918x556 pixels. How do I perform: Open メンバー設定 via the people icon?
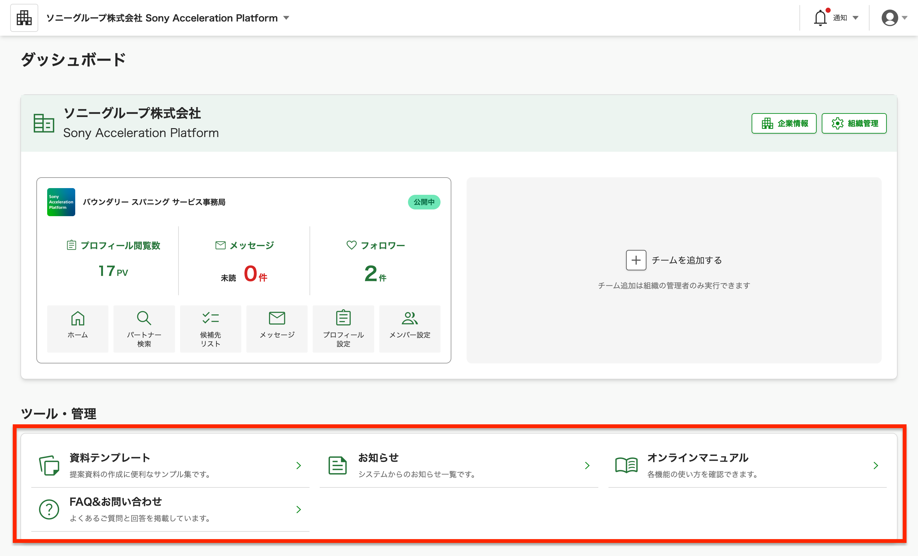tap(410, 318)
